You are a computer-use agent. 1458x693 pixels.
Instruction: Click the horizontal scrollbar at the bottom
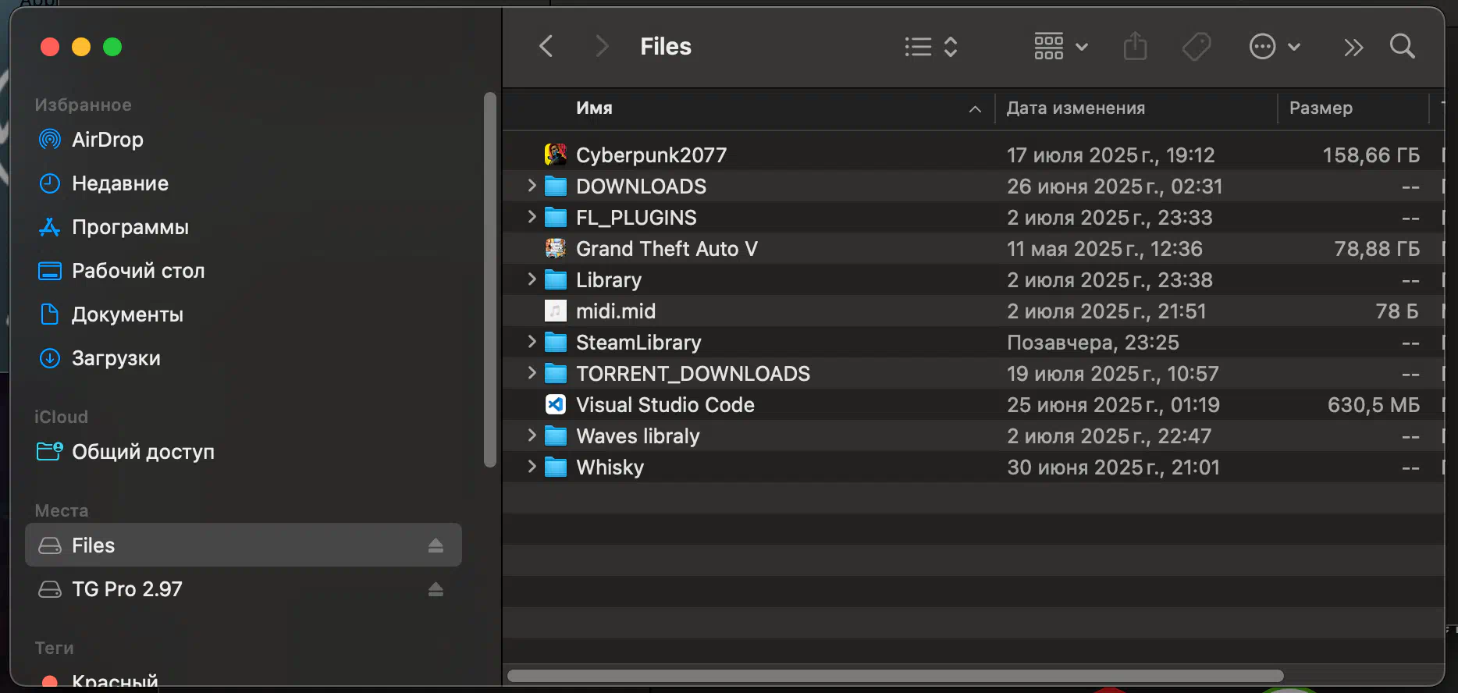coord(895,676)
